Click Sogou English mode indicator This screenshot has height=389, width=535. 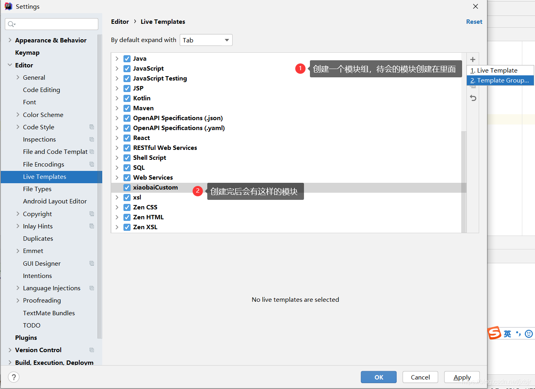point(507,334)
